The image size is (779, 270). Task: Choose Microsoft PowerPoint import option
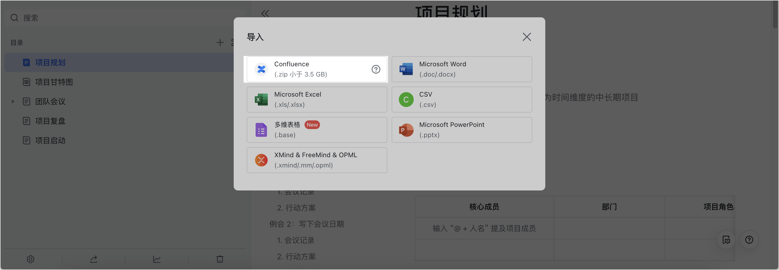pyautogui.click(x=461, y=130)
